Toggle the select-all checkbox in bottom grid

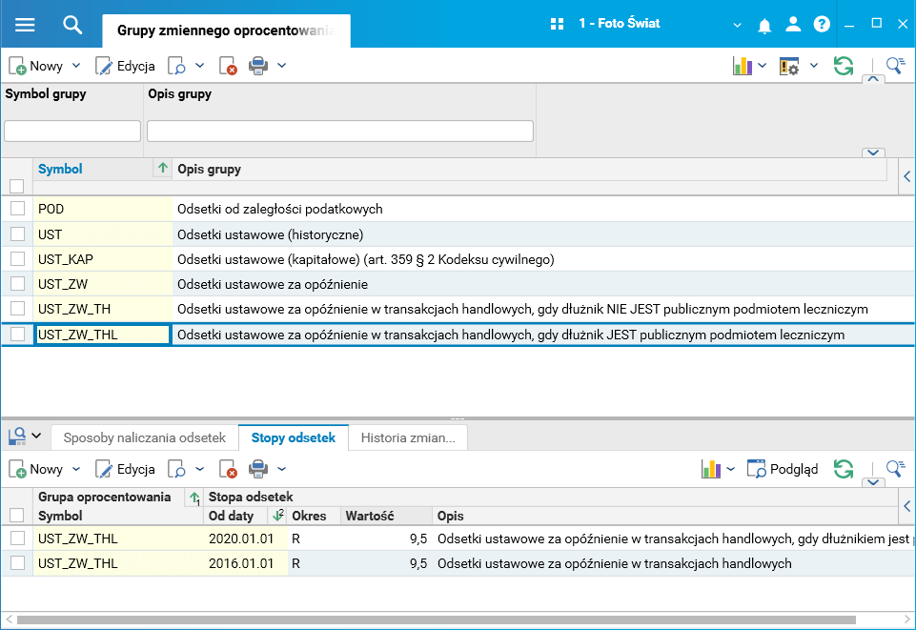[x=17, y=515]
